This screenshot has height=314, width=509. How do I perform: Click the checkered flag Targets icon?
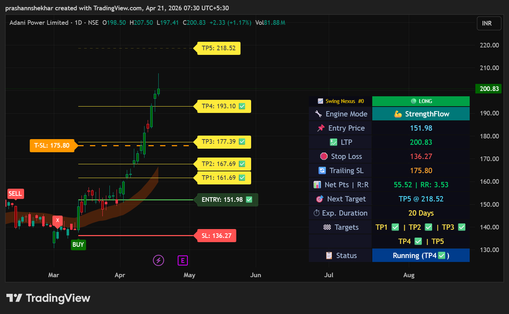(327, 227)
